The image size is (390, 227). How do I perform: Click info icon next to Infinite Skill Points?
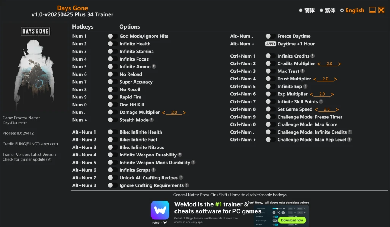tap(321, 101)
